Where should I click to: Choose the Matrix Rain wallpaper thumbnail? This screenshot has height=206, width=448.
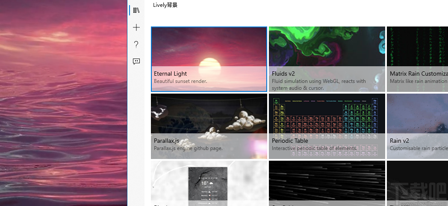(x=417, y=59)
